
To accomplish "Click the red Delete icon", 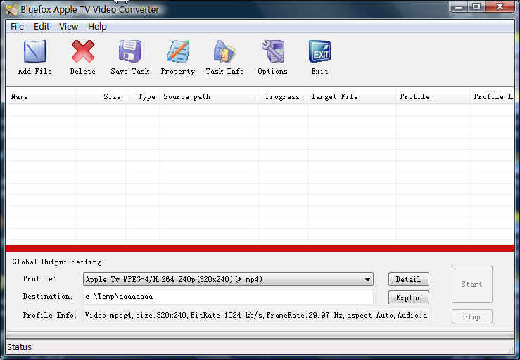I will point(83,52).
